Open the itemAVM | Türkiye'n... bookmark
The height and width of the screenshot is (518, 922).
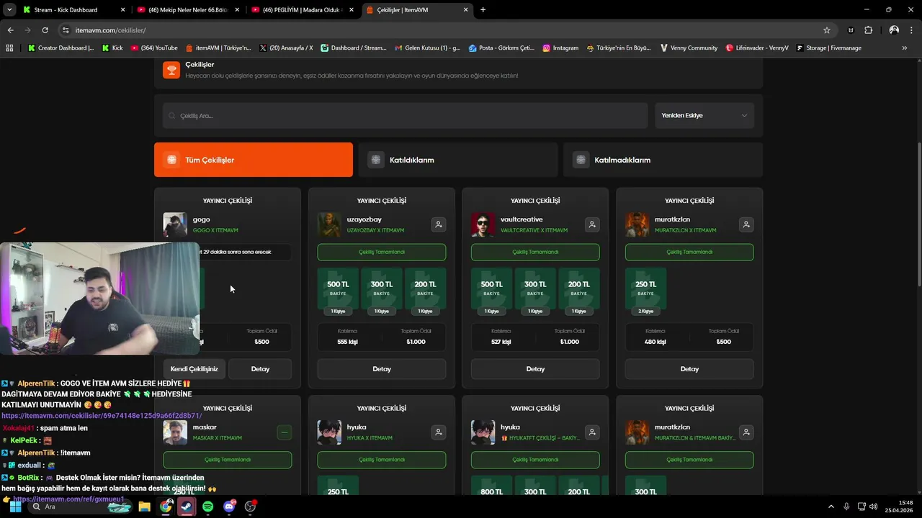coord(218,48)
